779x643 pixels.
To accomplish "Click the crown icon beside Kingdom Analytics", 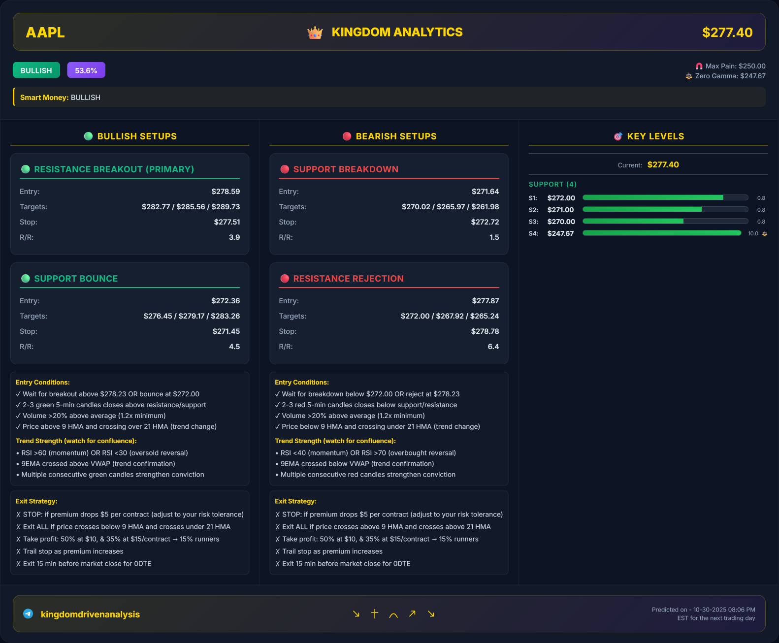I will tap(315, 33).
